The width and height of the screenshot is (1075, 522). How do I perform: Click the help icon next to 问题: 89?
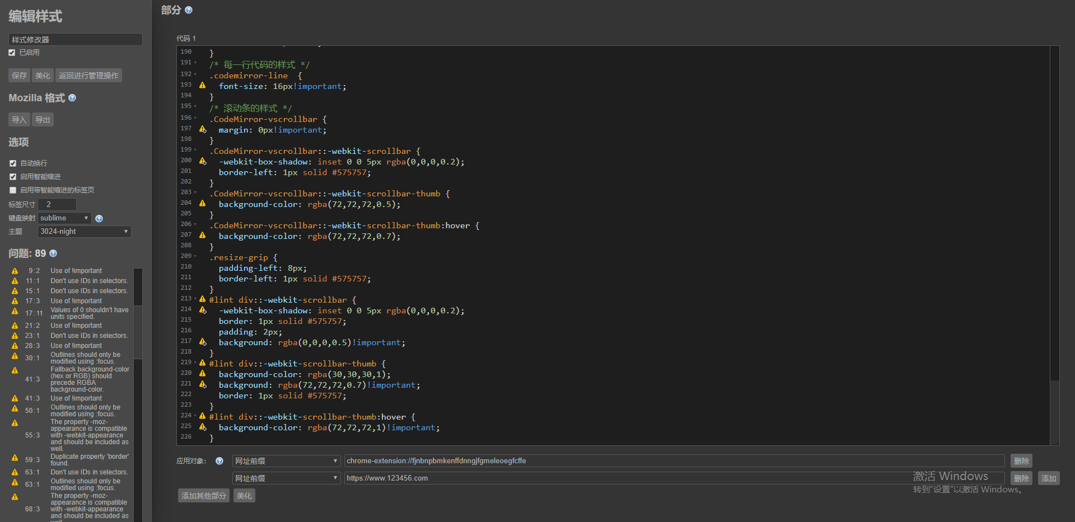[x=53, y=253]
